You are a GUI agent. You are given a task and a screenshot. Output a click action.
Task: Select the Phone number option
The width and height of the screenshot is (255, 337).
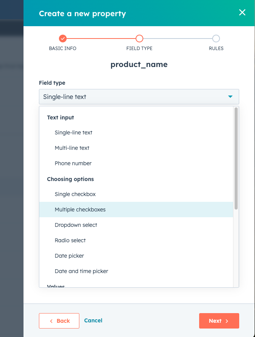click(73, 163)
